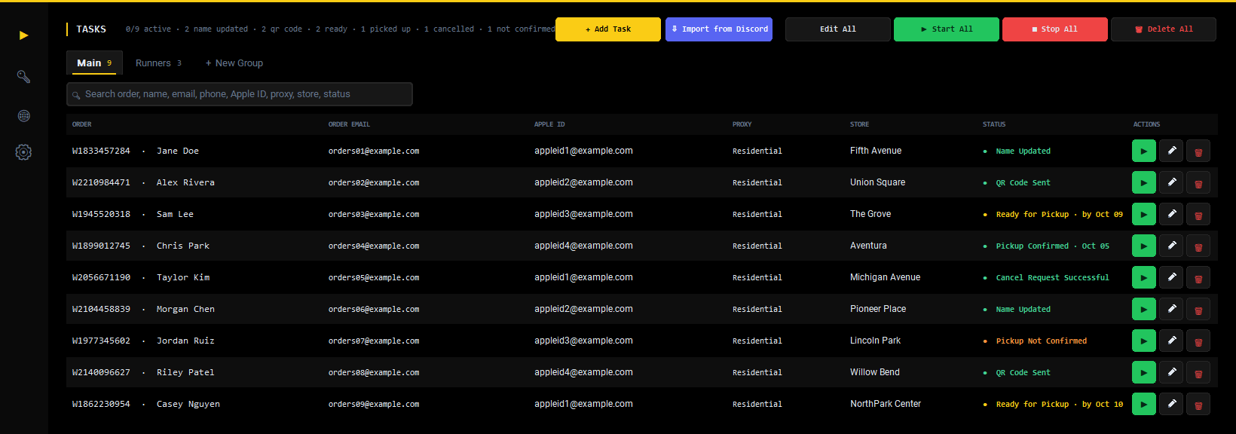Edit the Morgan Chen task
Image resolution: width=1236 pixels, height=434 pixels.
pos(1171,309)
